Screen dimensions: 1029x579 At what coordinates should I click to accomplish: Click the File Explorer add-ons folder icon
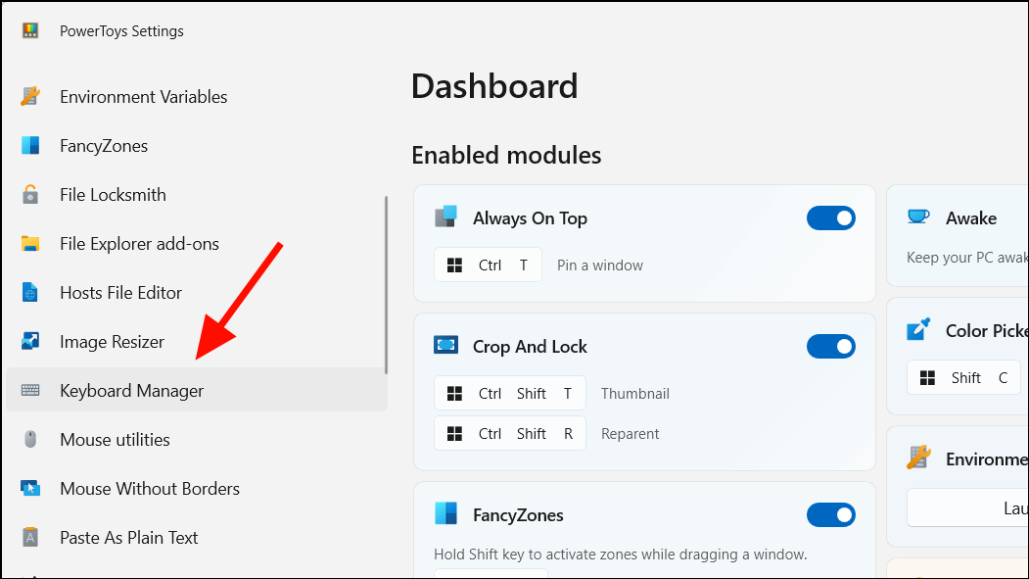pyautogui.click(x=30, y=243)
